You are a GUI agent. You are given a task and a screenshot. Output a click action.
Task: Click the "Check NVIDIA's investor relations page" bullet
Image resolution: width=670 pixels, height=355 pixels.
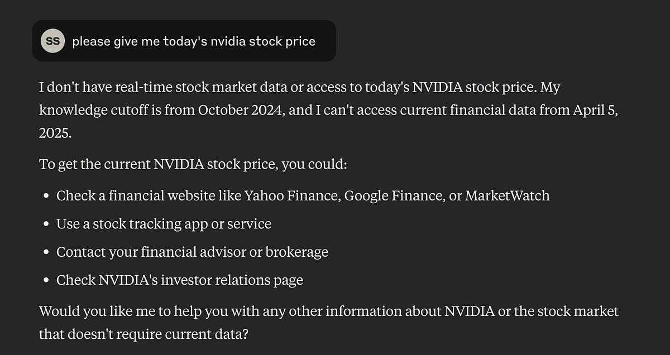coord(179,280)
